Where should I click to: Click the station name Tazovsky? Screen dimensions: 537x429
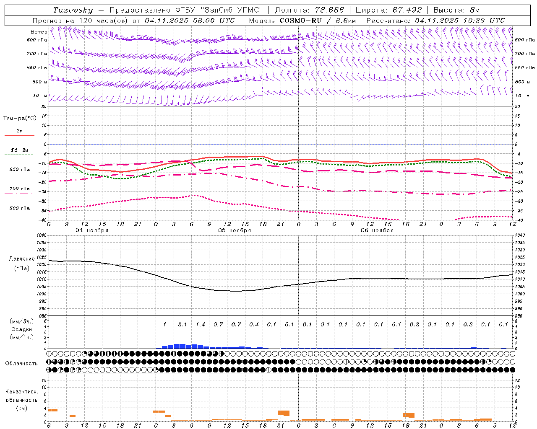73,10
